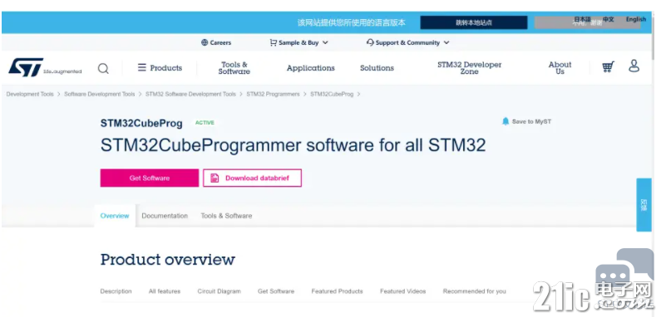Open the Applications menu

tap(311, 68)
